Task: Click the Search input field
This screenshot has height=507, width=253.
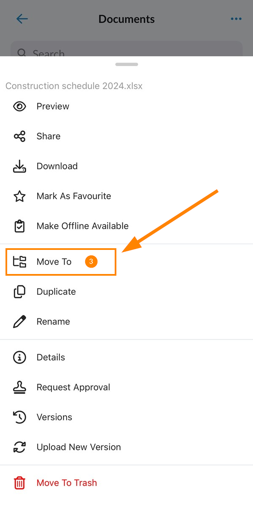Action: tap(126, 49)
